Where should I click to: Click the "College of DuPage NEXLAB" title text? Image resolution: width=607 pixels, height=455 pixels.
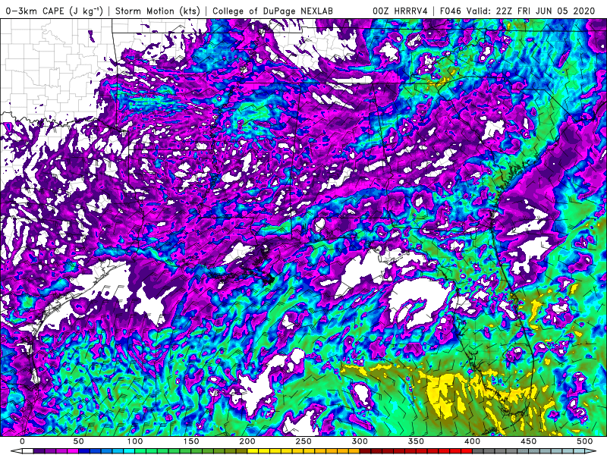(x=272, y=11)
